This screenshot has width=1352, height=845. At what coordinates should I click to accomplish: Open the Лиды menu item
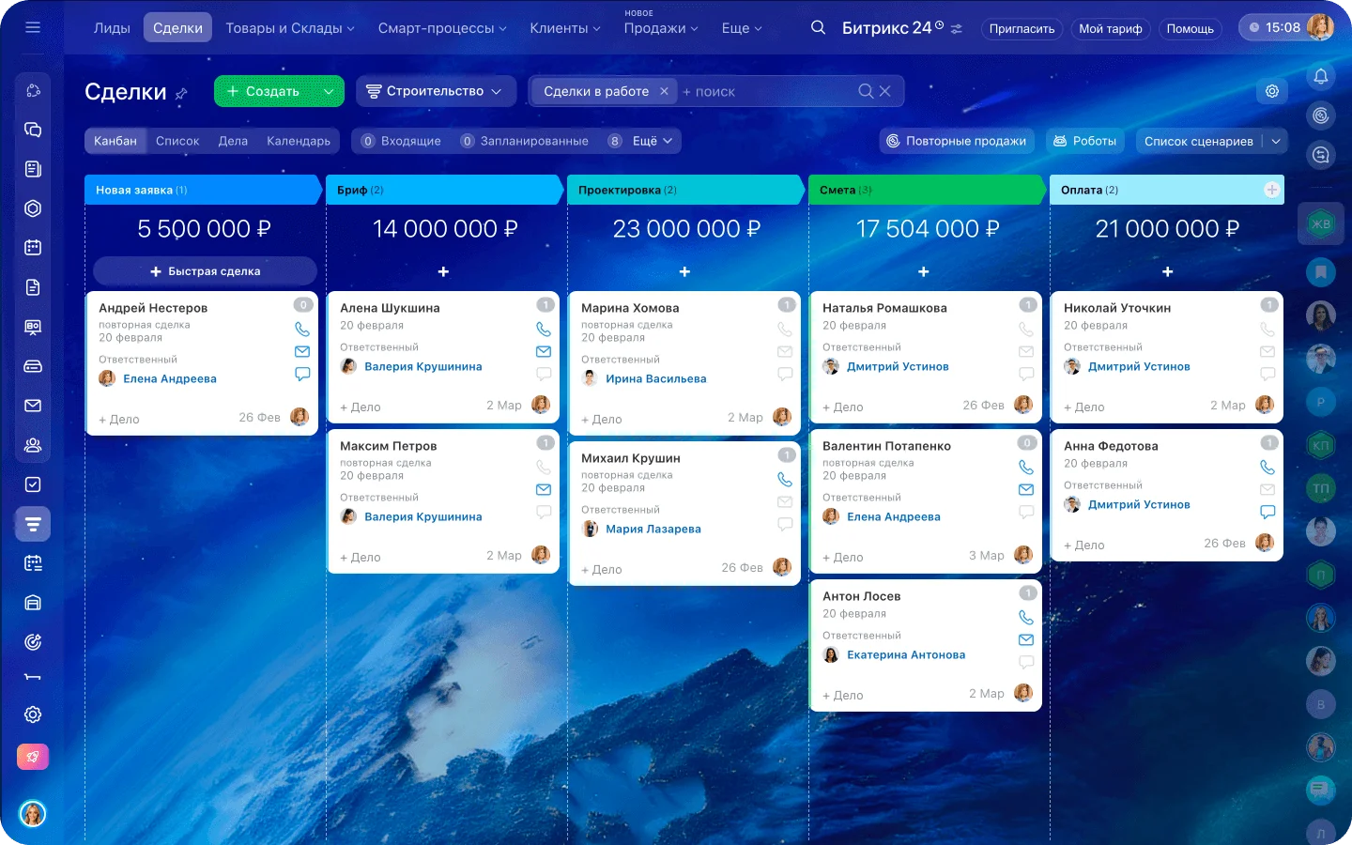pos(112,28)
